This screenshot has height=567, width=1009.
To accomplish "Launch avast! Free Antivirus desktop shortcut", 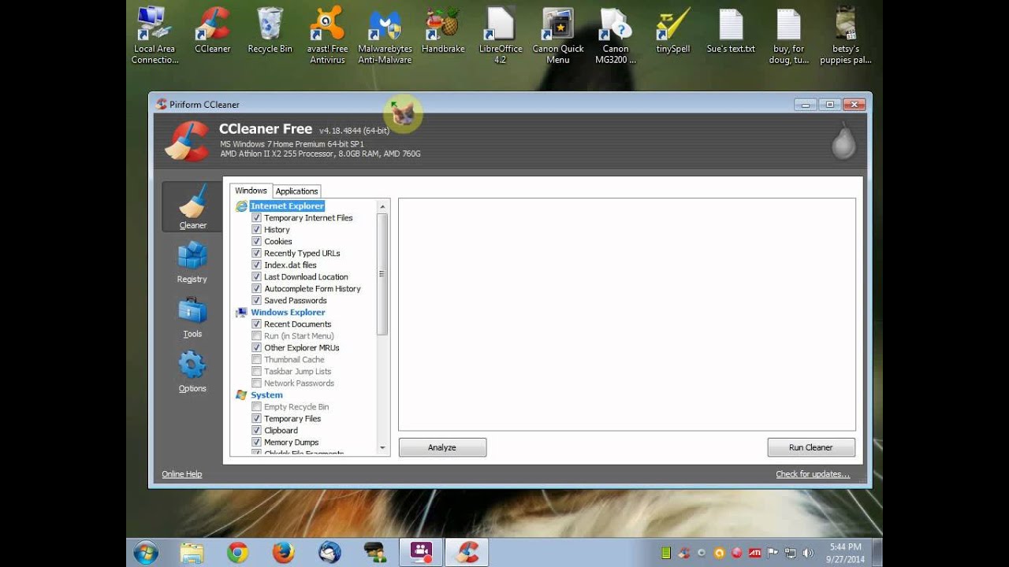I will click(327, 35).
